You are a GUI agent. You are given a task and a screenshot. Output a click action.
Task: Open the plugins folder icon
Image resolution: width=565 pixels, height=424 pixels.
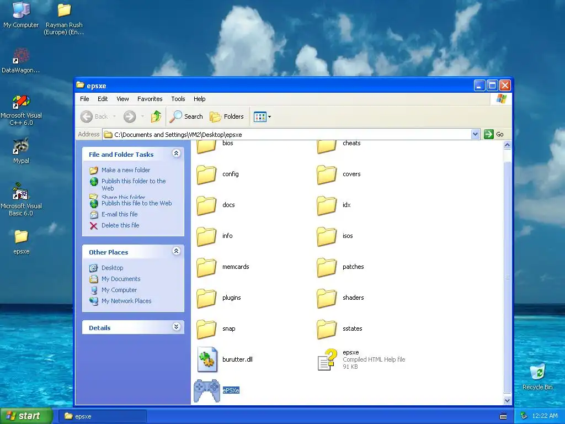(x=206, y=299)
